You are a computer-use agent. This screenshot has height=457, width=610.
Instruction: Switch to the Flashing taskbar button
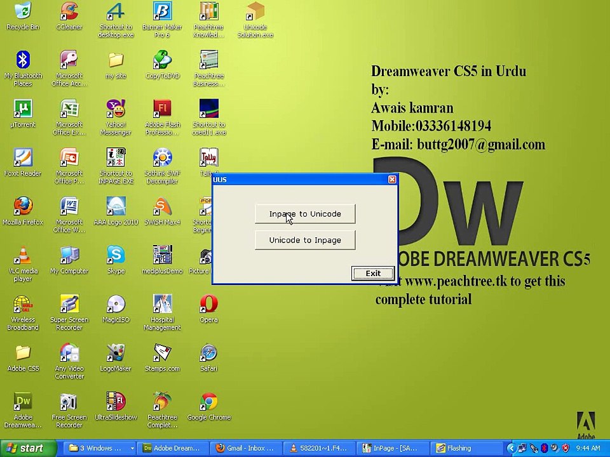(x=466, y=448)
